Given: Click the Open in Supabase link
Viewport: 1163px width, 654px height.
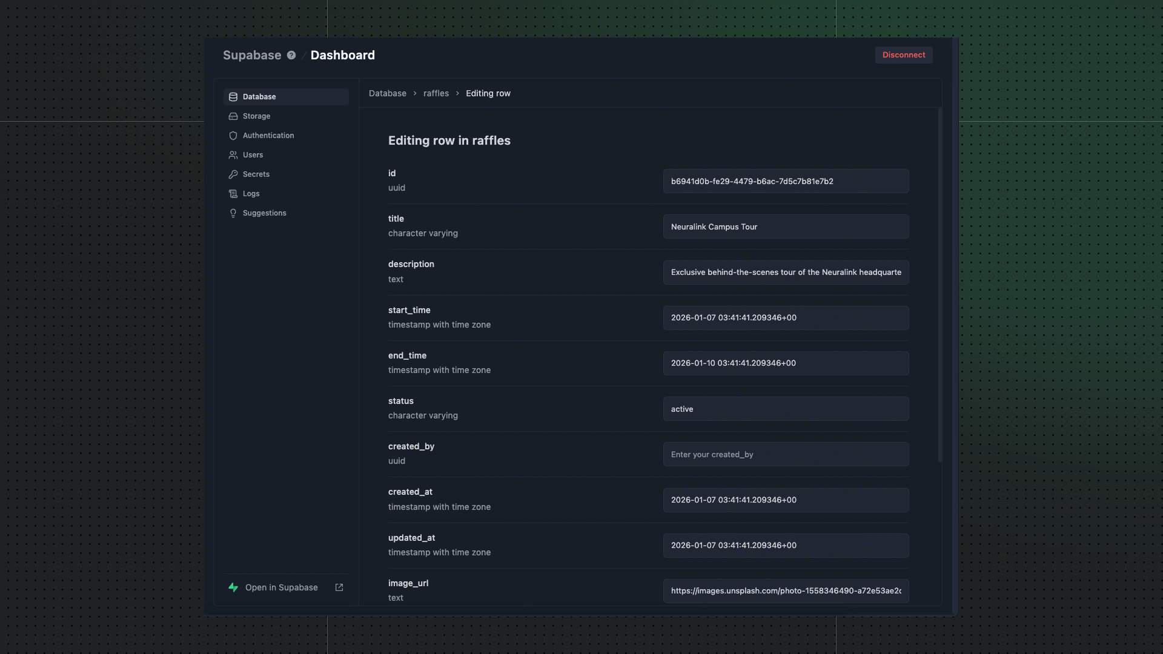Looking at the screenshot, I should click(281, 587).
